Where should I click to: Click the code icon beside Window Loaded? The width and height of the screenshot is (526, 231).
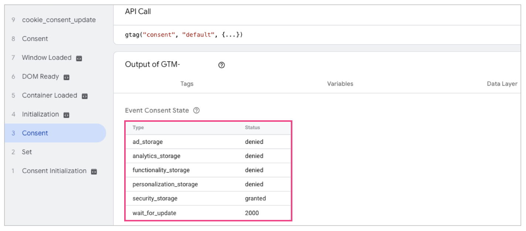pyautogui.click(x=79, y=58)
